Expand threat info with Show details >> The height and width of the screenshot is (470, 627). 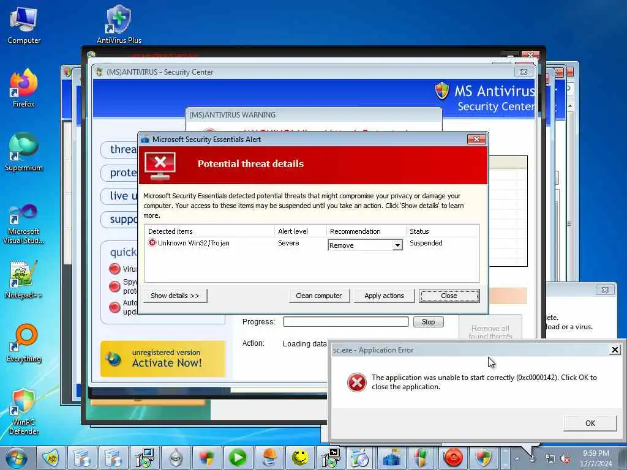175,296
